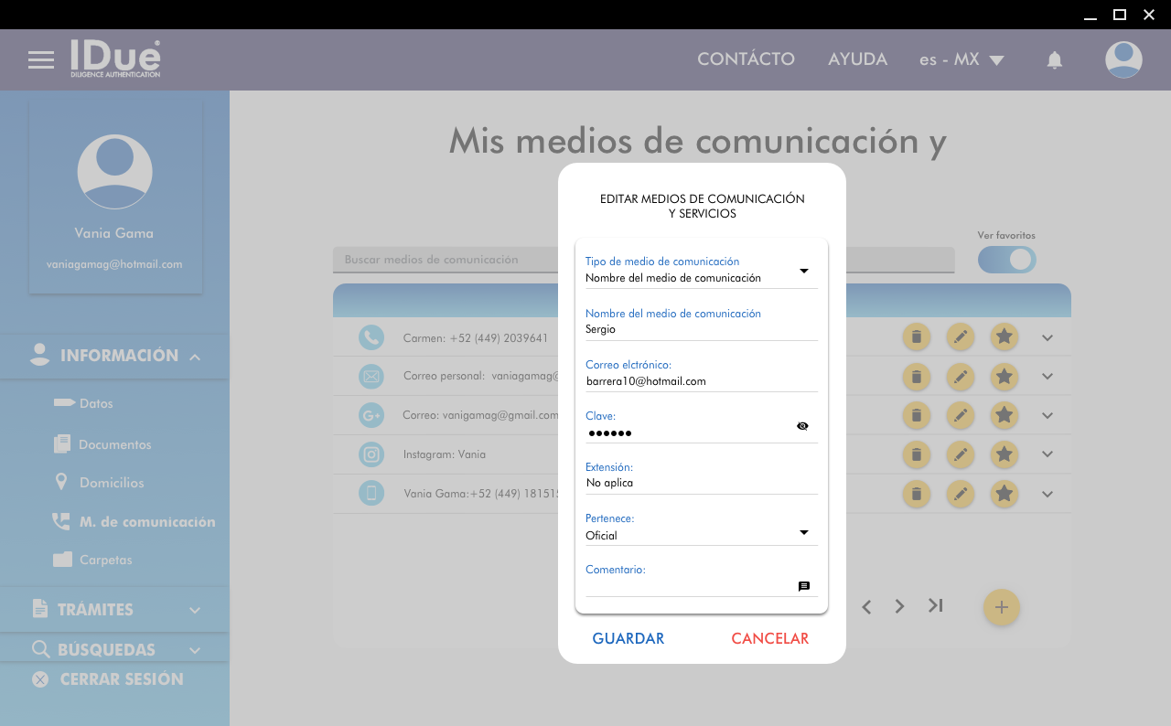
Task: Click the Correo electrónico input field
Action: 700,381
